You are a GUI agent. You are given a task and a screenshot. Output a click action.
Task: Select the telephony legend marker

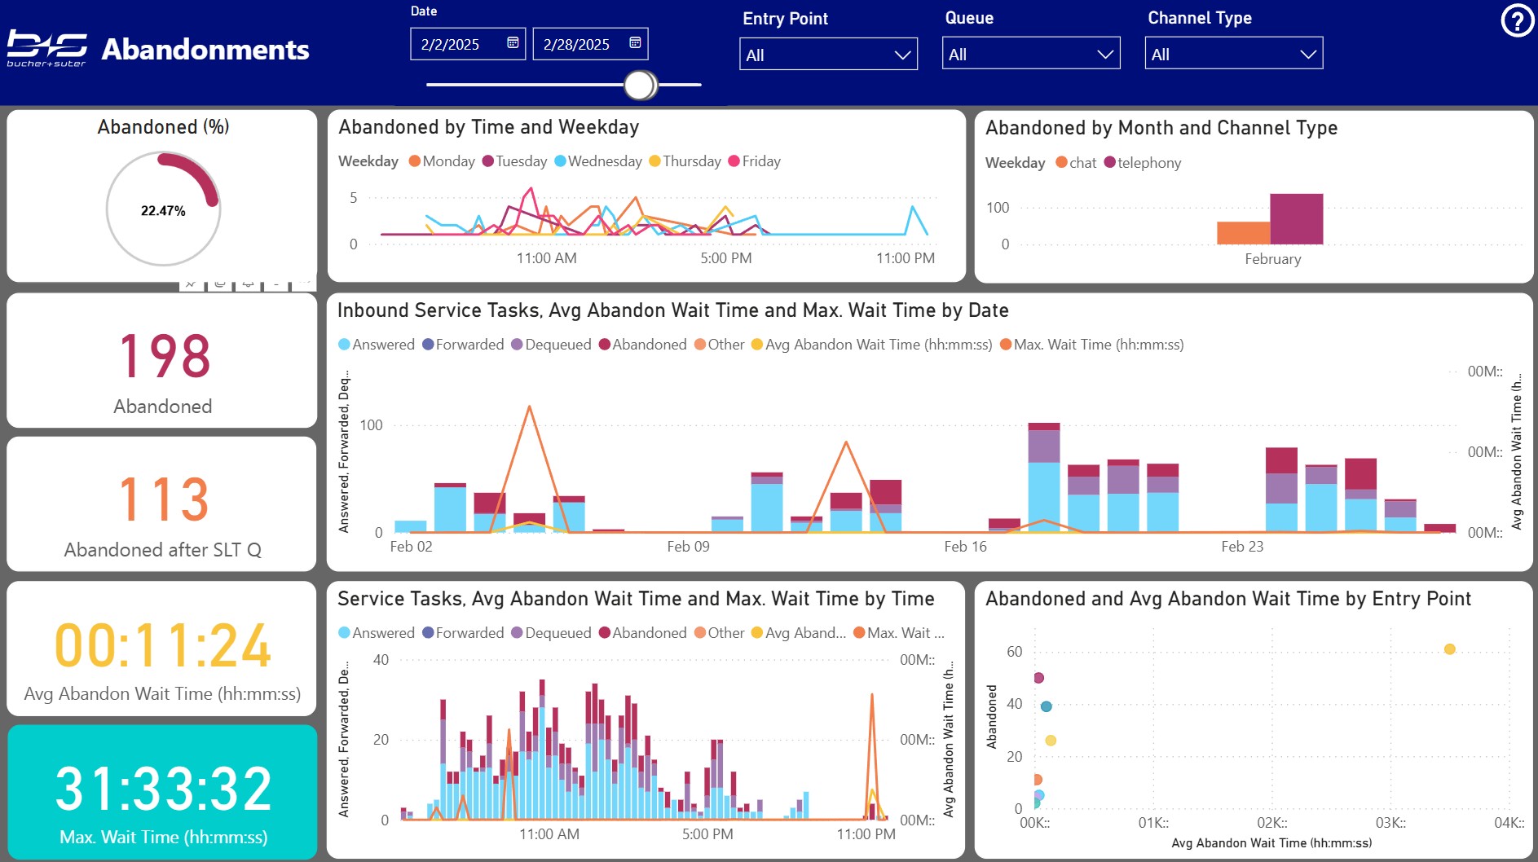click(1109, 163)
